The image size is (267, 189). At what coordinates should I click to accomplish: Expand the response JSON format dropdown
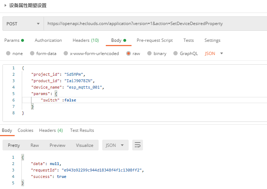click(x=115, y=145)
